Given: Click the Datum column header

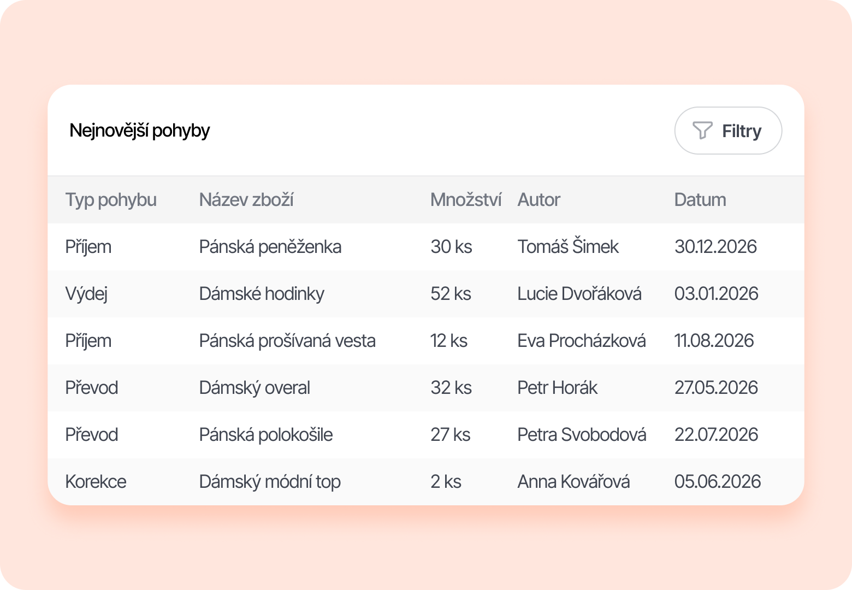Looking at the screenshot, I should (700, 200).
